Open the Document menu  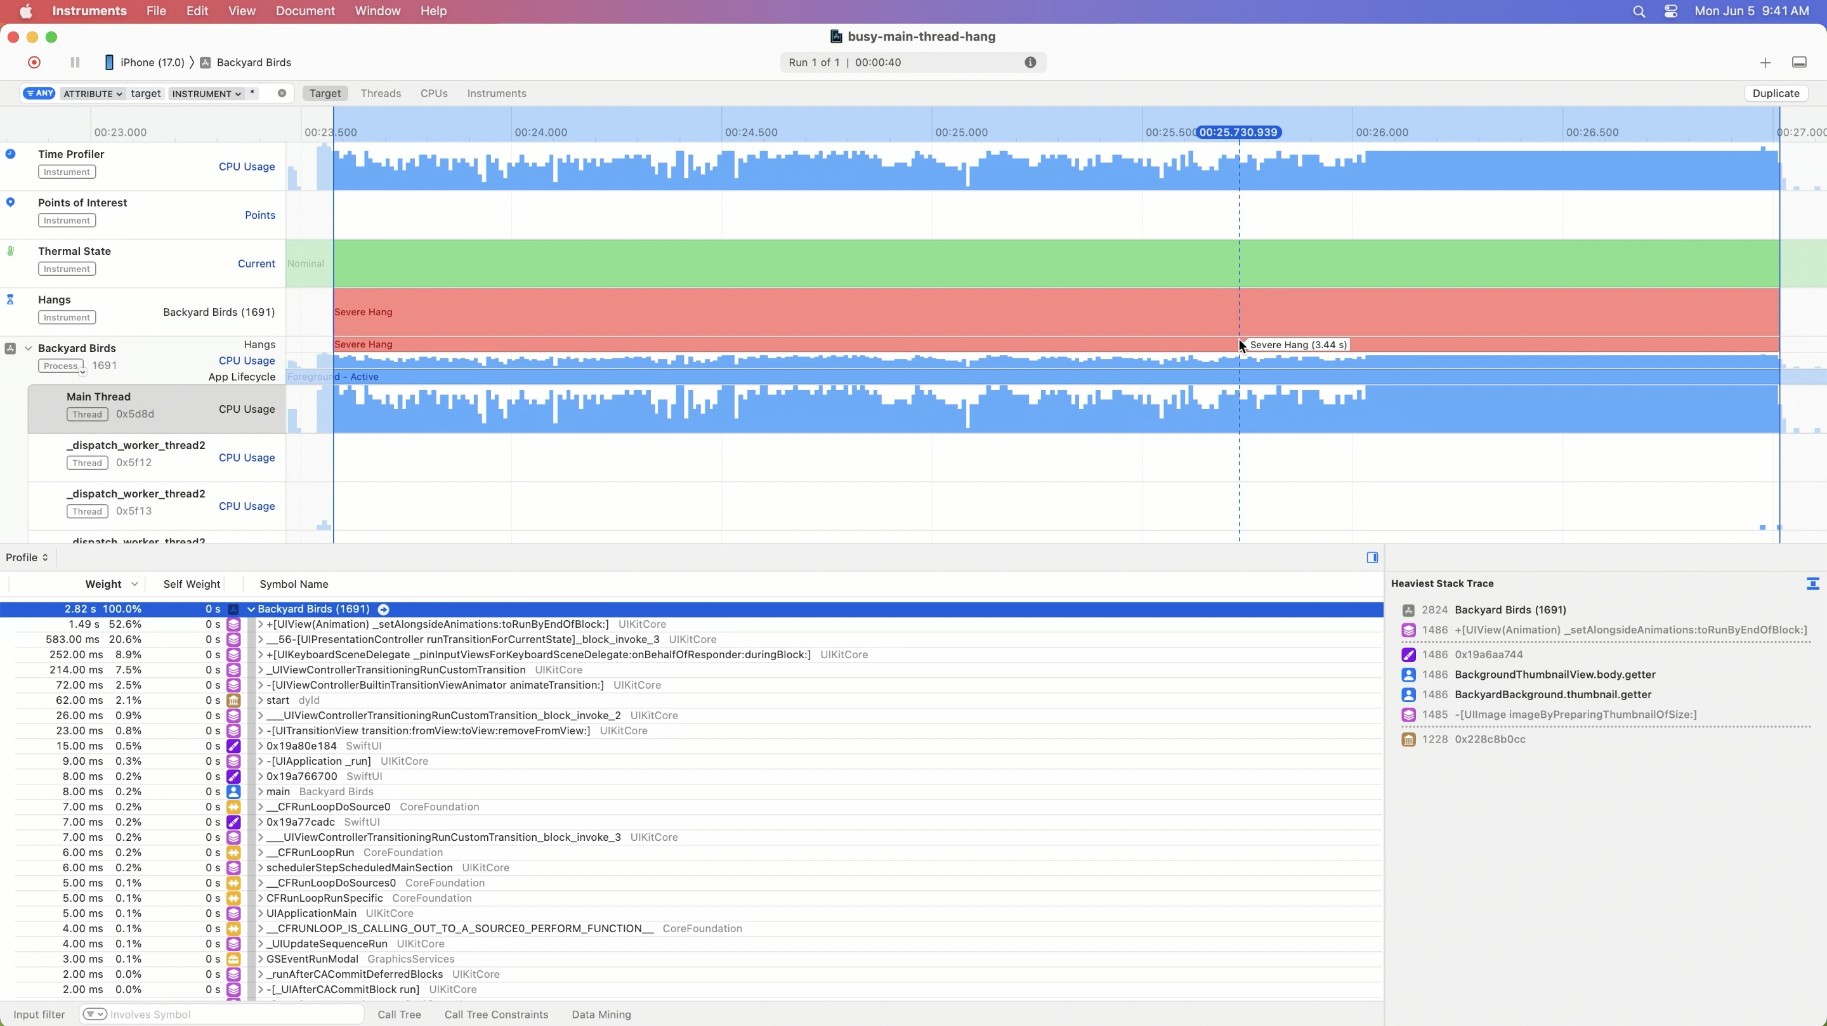pos(304,11)
